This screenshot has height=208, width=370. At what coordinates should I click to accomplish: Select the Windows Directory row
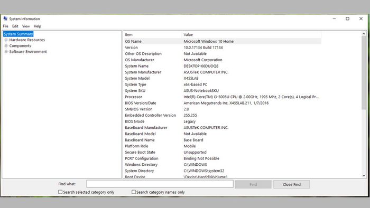coord(223,164)
